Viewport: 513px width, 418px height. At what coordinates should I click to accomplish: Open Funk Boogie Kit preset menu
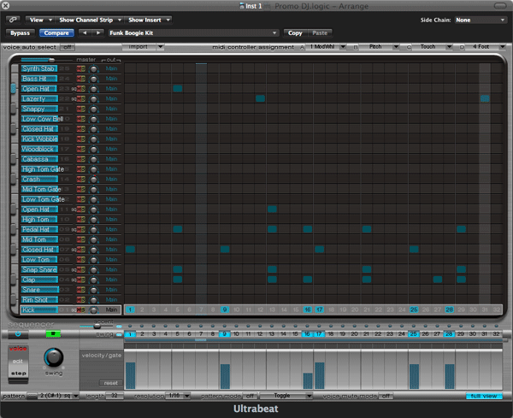pos(193,33)
